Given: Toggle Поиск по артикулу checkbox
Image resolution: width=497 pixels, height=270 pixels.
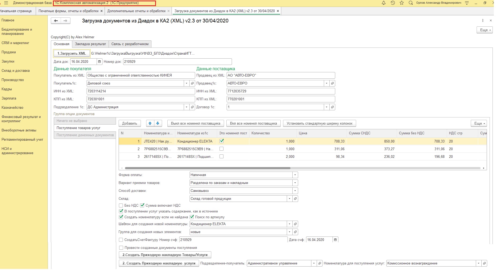Looking at the screenshot, I should 192,217.
